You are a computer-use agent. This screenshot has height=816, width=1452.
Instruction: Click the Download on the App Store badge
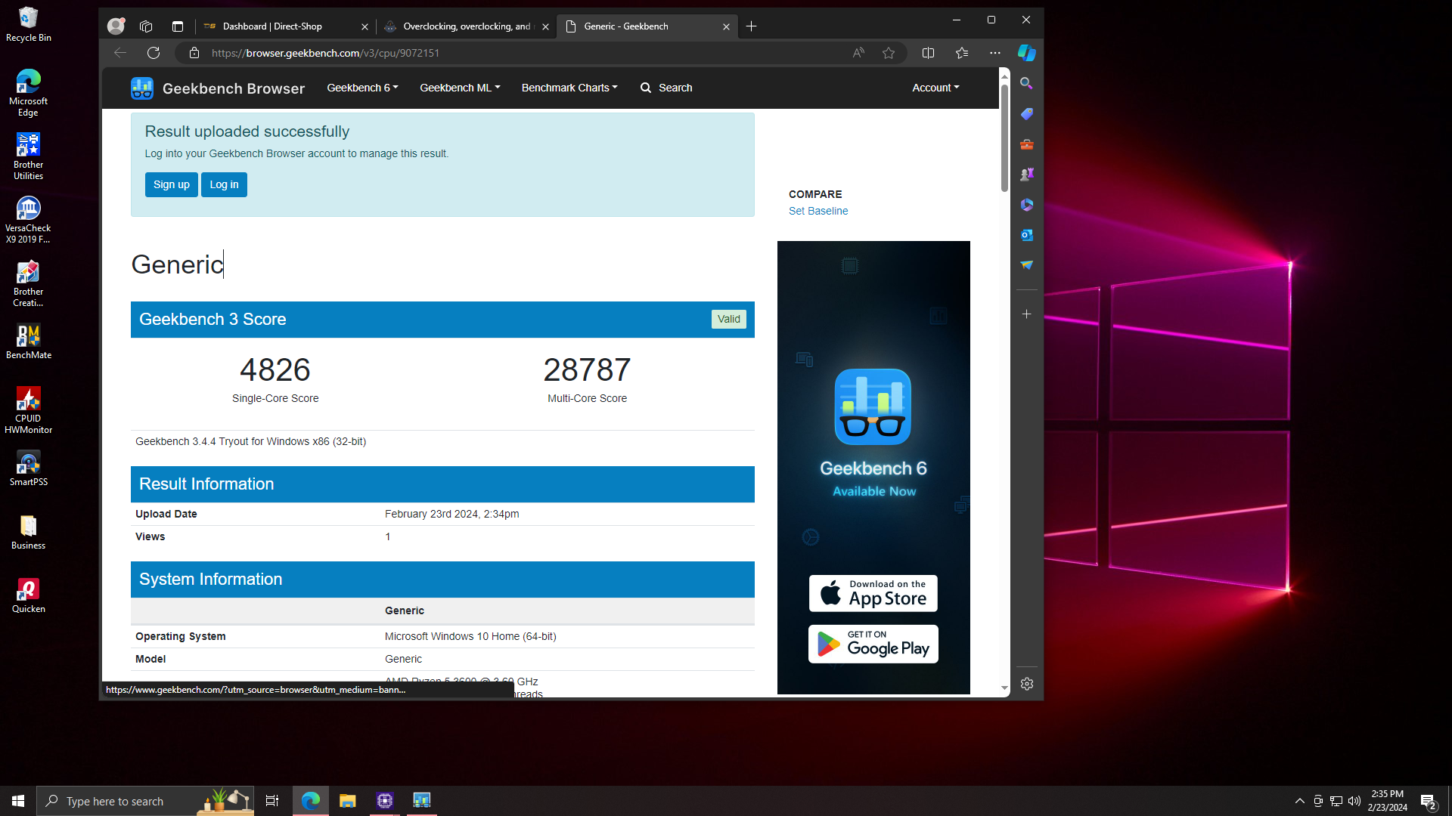click(x=873, y=593)
